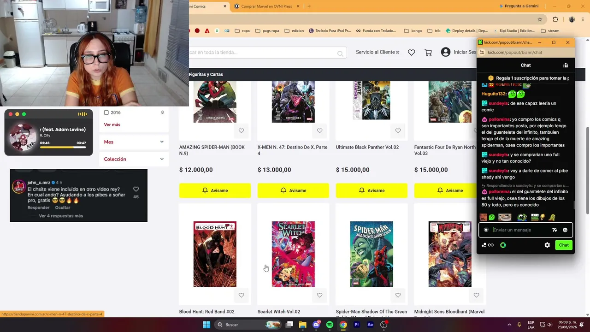Expand the Mes filter section
The height and width of the screenshot is (332, 590).
tap(134, 142)
